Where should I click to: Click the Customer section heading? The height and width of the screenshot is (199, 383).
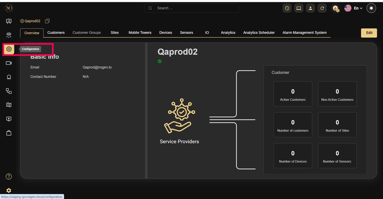pos(281,73)
